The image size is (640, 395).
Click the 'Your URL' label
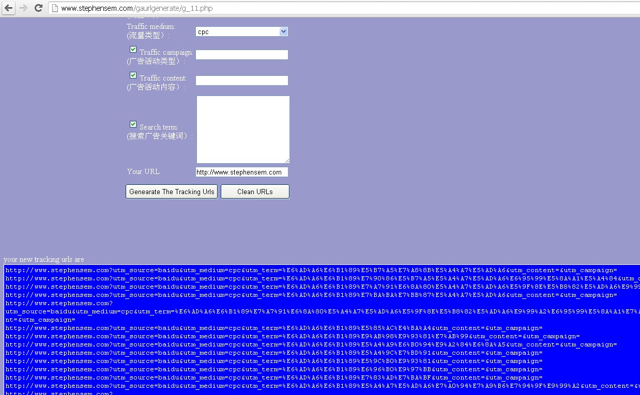click(x=143, y=171)
